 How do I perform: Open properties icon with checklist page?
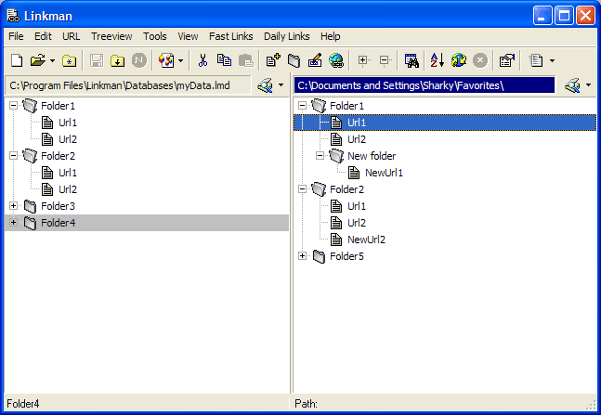(506, 60)
